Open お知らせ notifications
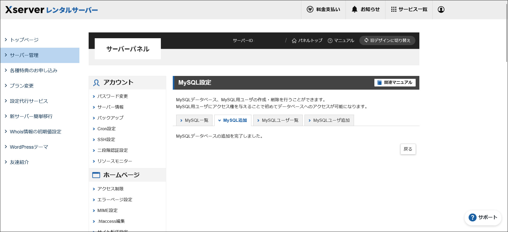This screenshot has width=508, height=232. pyautogui.click(x=365, y=9)
